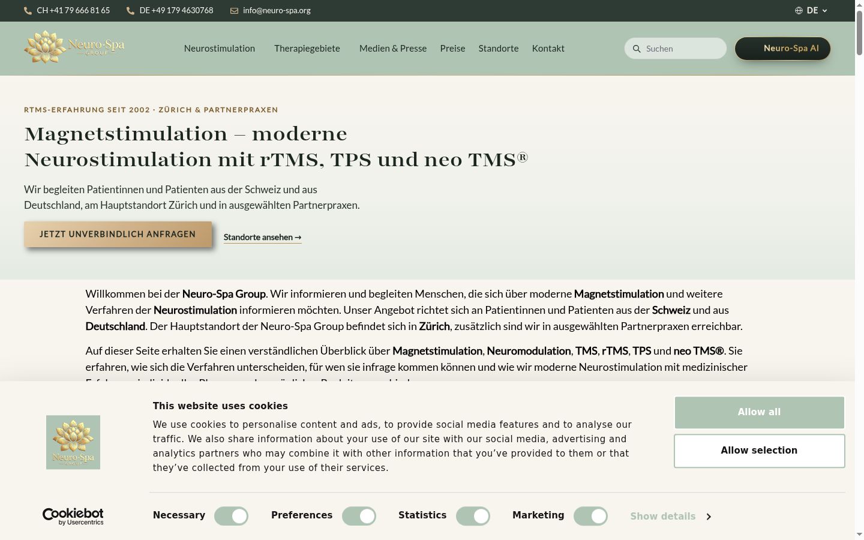Click the Cookiebot by Usercentrics logo
The image size is (864, 540).
(73, 516)
